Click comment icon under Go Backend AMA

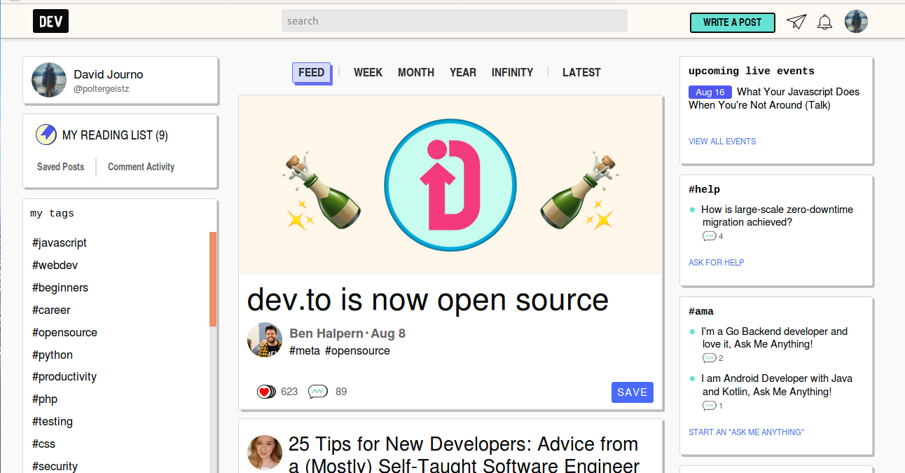click(x=710, y=358)
